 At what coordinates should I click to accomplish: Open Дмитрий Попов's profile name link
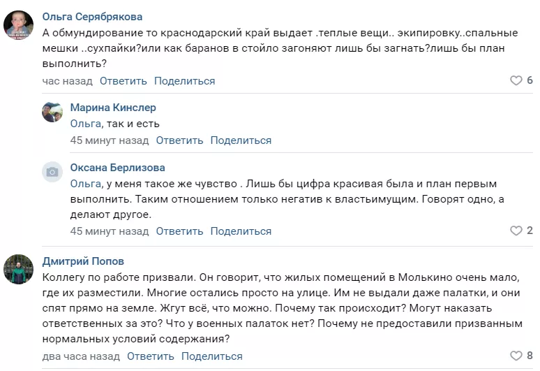click(x=82, y=261)
